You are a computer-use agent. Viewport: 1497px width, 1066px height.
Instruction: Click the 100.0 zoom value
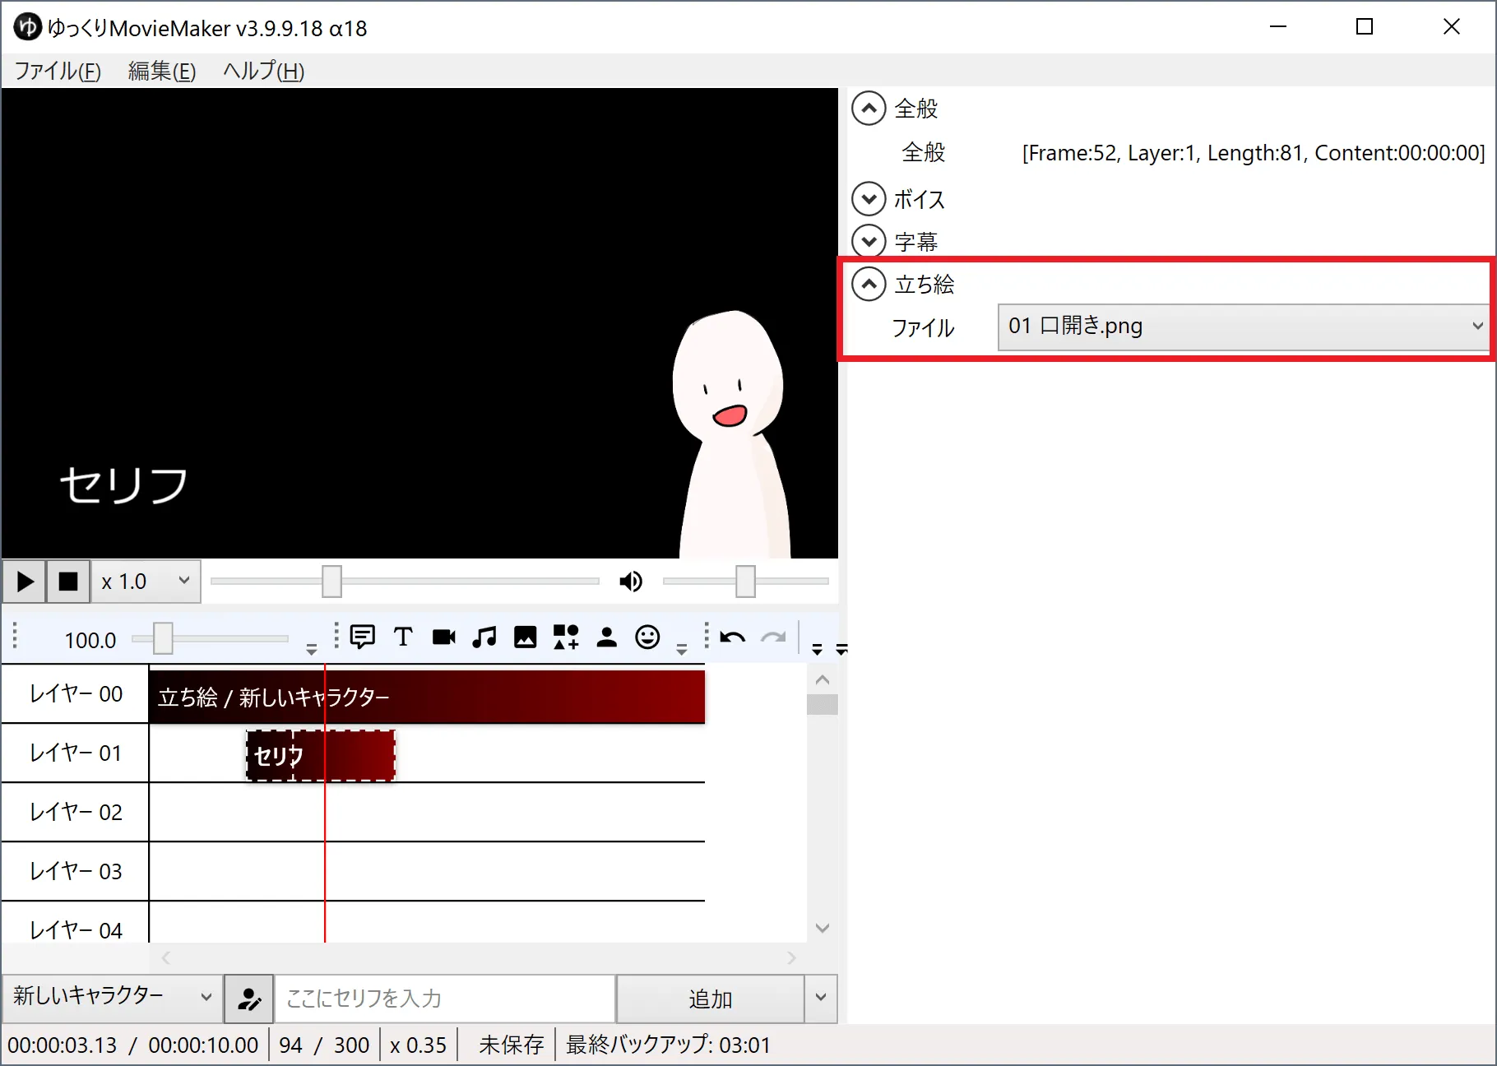point(90,640)
